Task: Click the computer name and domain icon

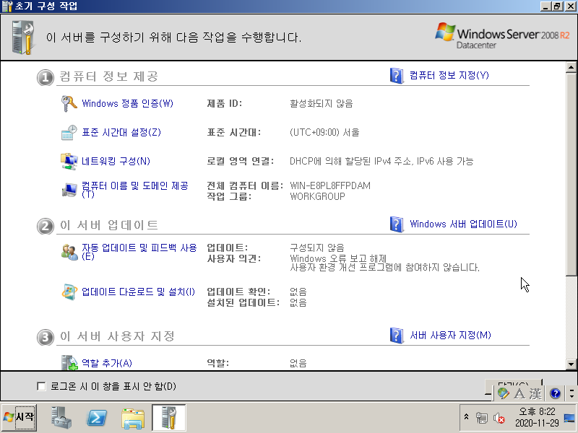Action: [x=69, y=190]
